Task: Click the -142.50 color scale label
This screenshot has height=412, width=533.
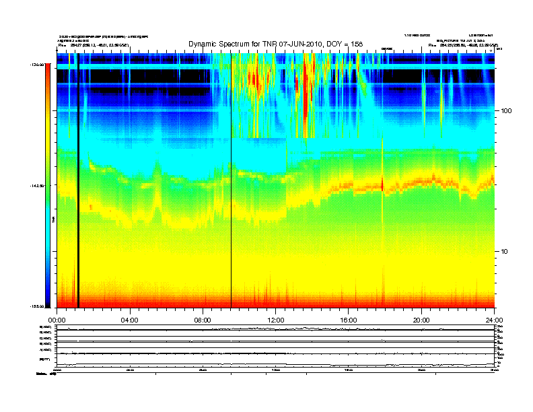Action: (x=37, y=186)
